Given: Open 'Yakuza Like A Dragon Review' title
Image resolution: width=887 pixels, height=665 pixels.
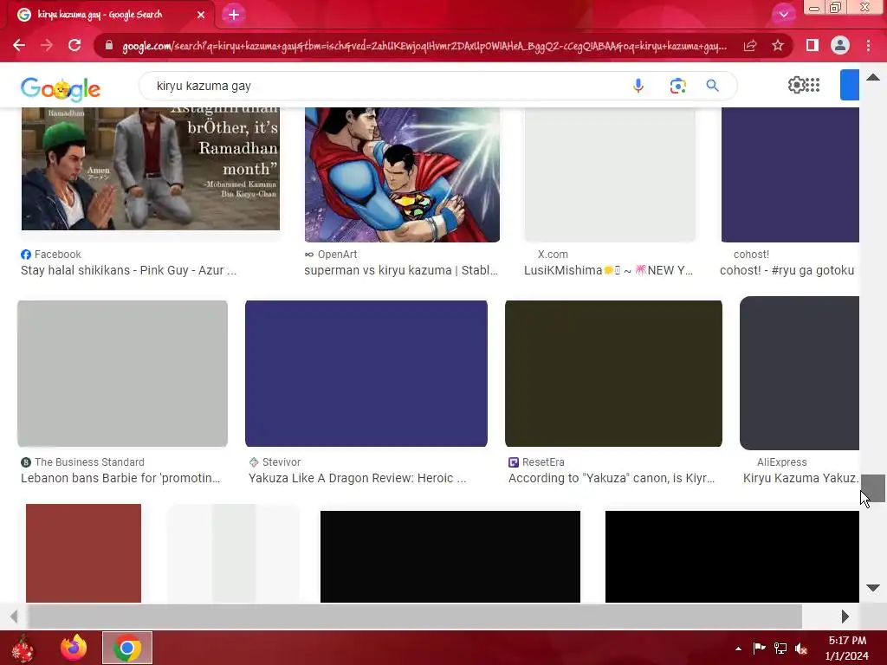Looking at the screenshot, I should point(358,478).
